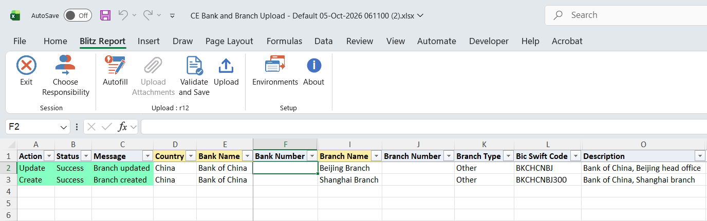Click the Exit icon in Blitz Report
The height and width of the screenshot is (221, 707).
(x=26, y=66)
